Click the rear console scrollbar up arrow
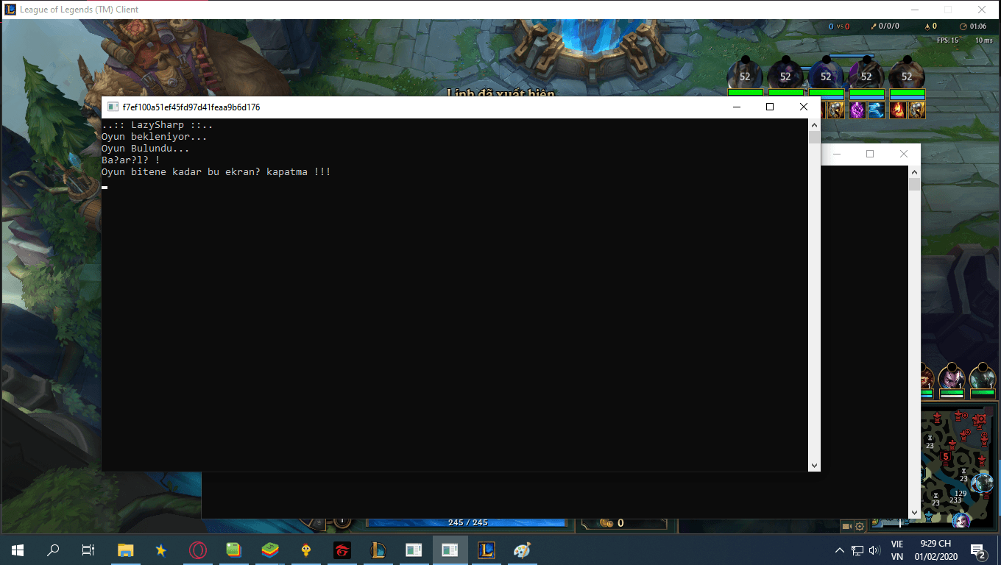1001x565 pixels. click(x=914, y=171)
